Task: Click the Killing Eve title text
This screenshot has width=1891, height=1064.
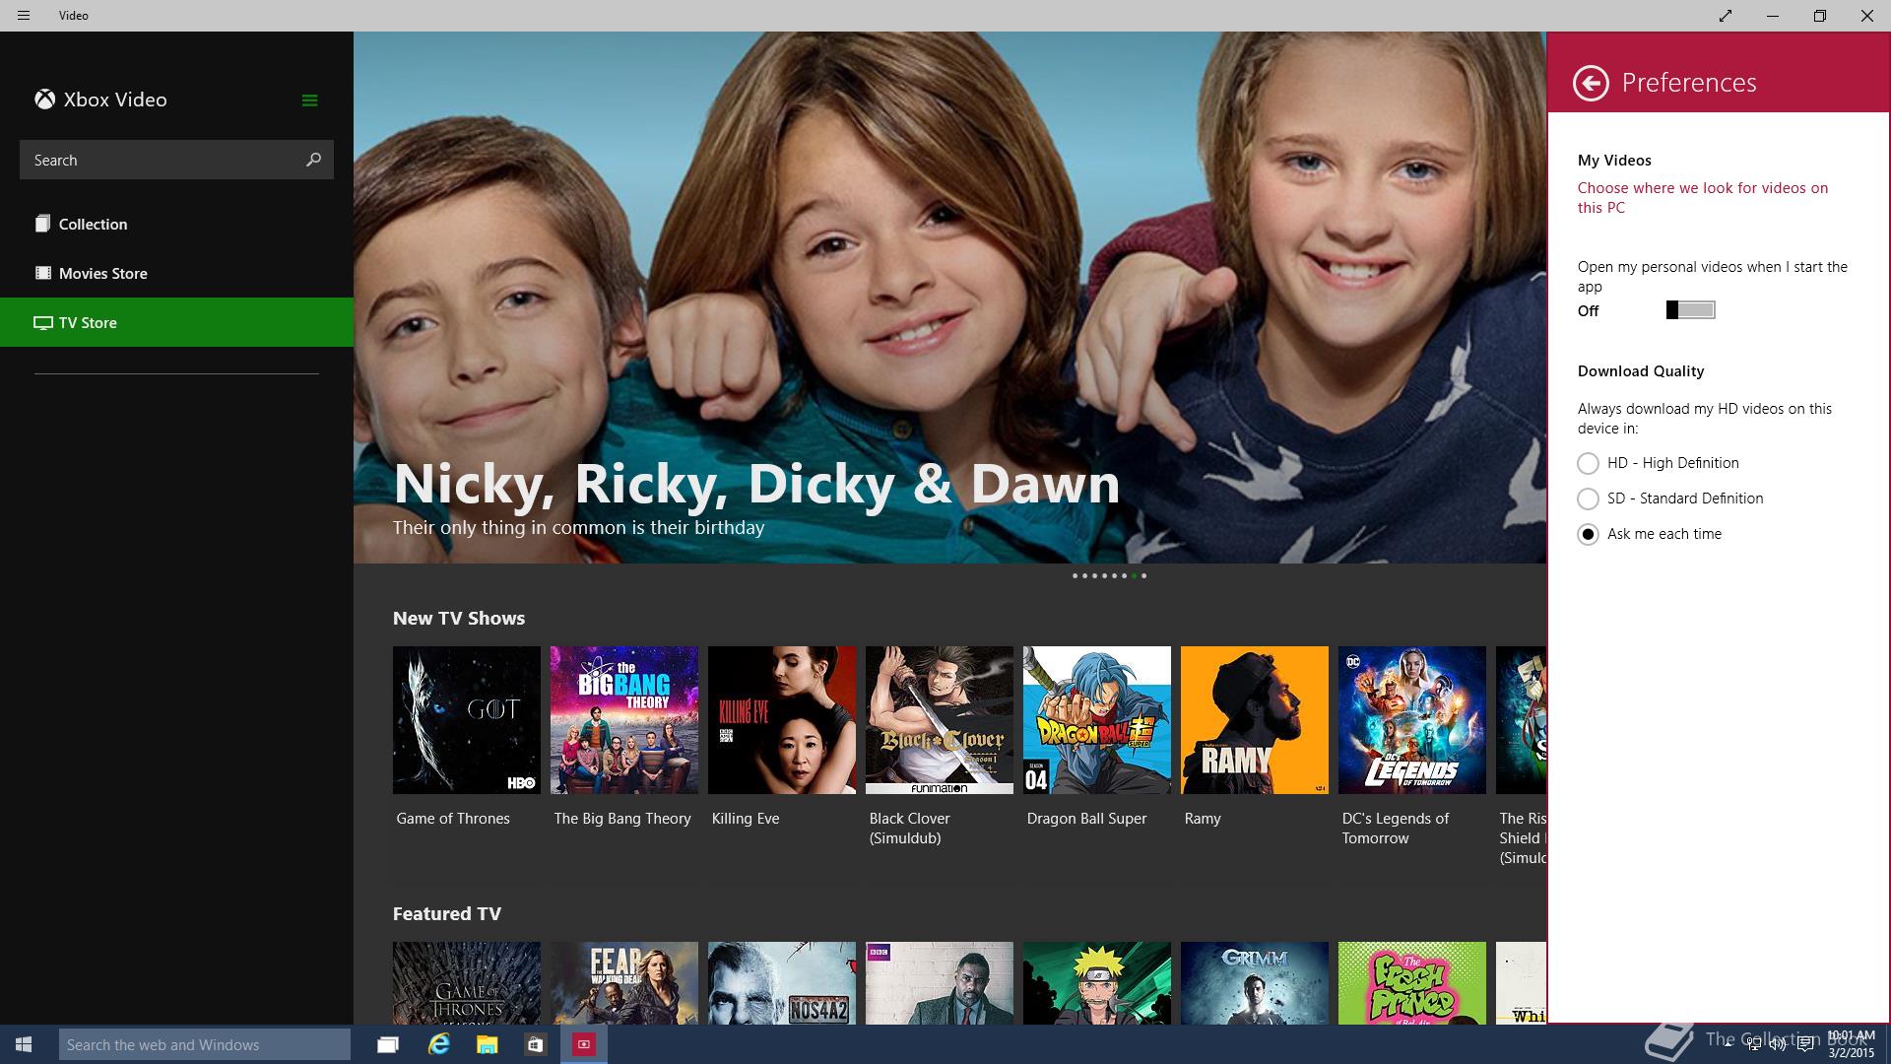Action: (746, 819)
